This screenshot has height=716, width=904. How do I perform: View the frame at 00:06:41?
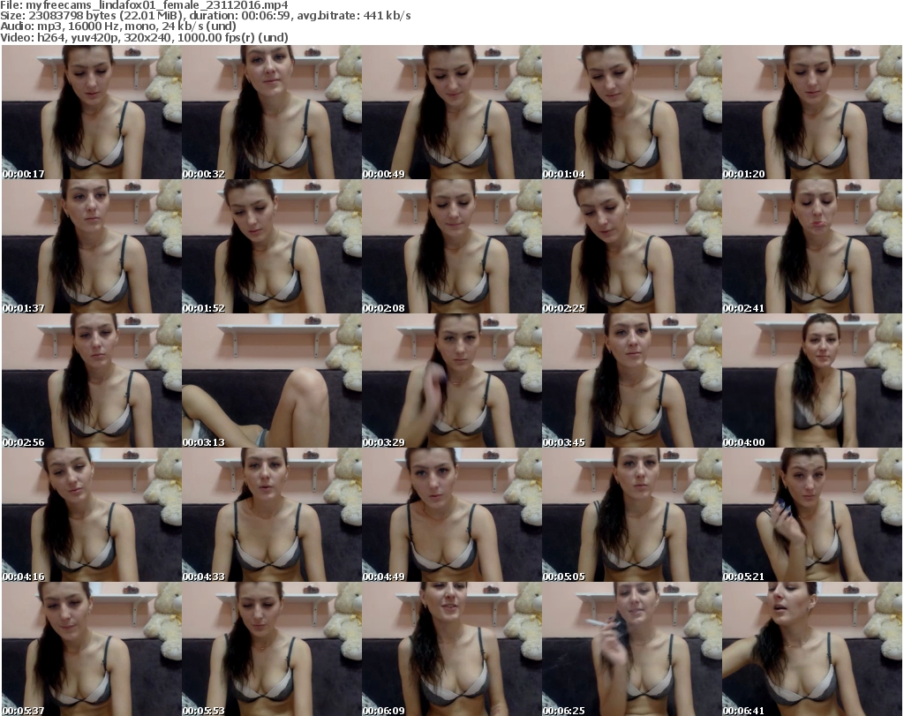tap(812, 649)
